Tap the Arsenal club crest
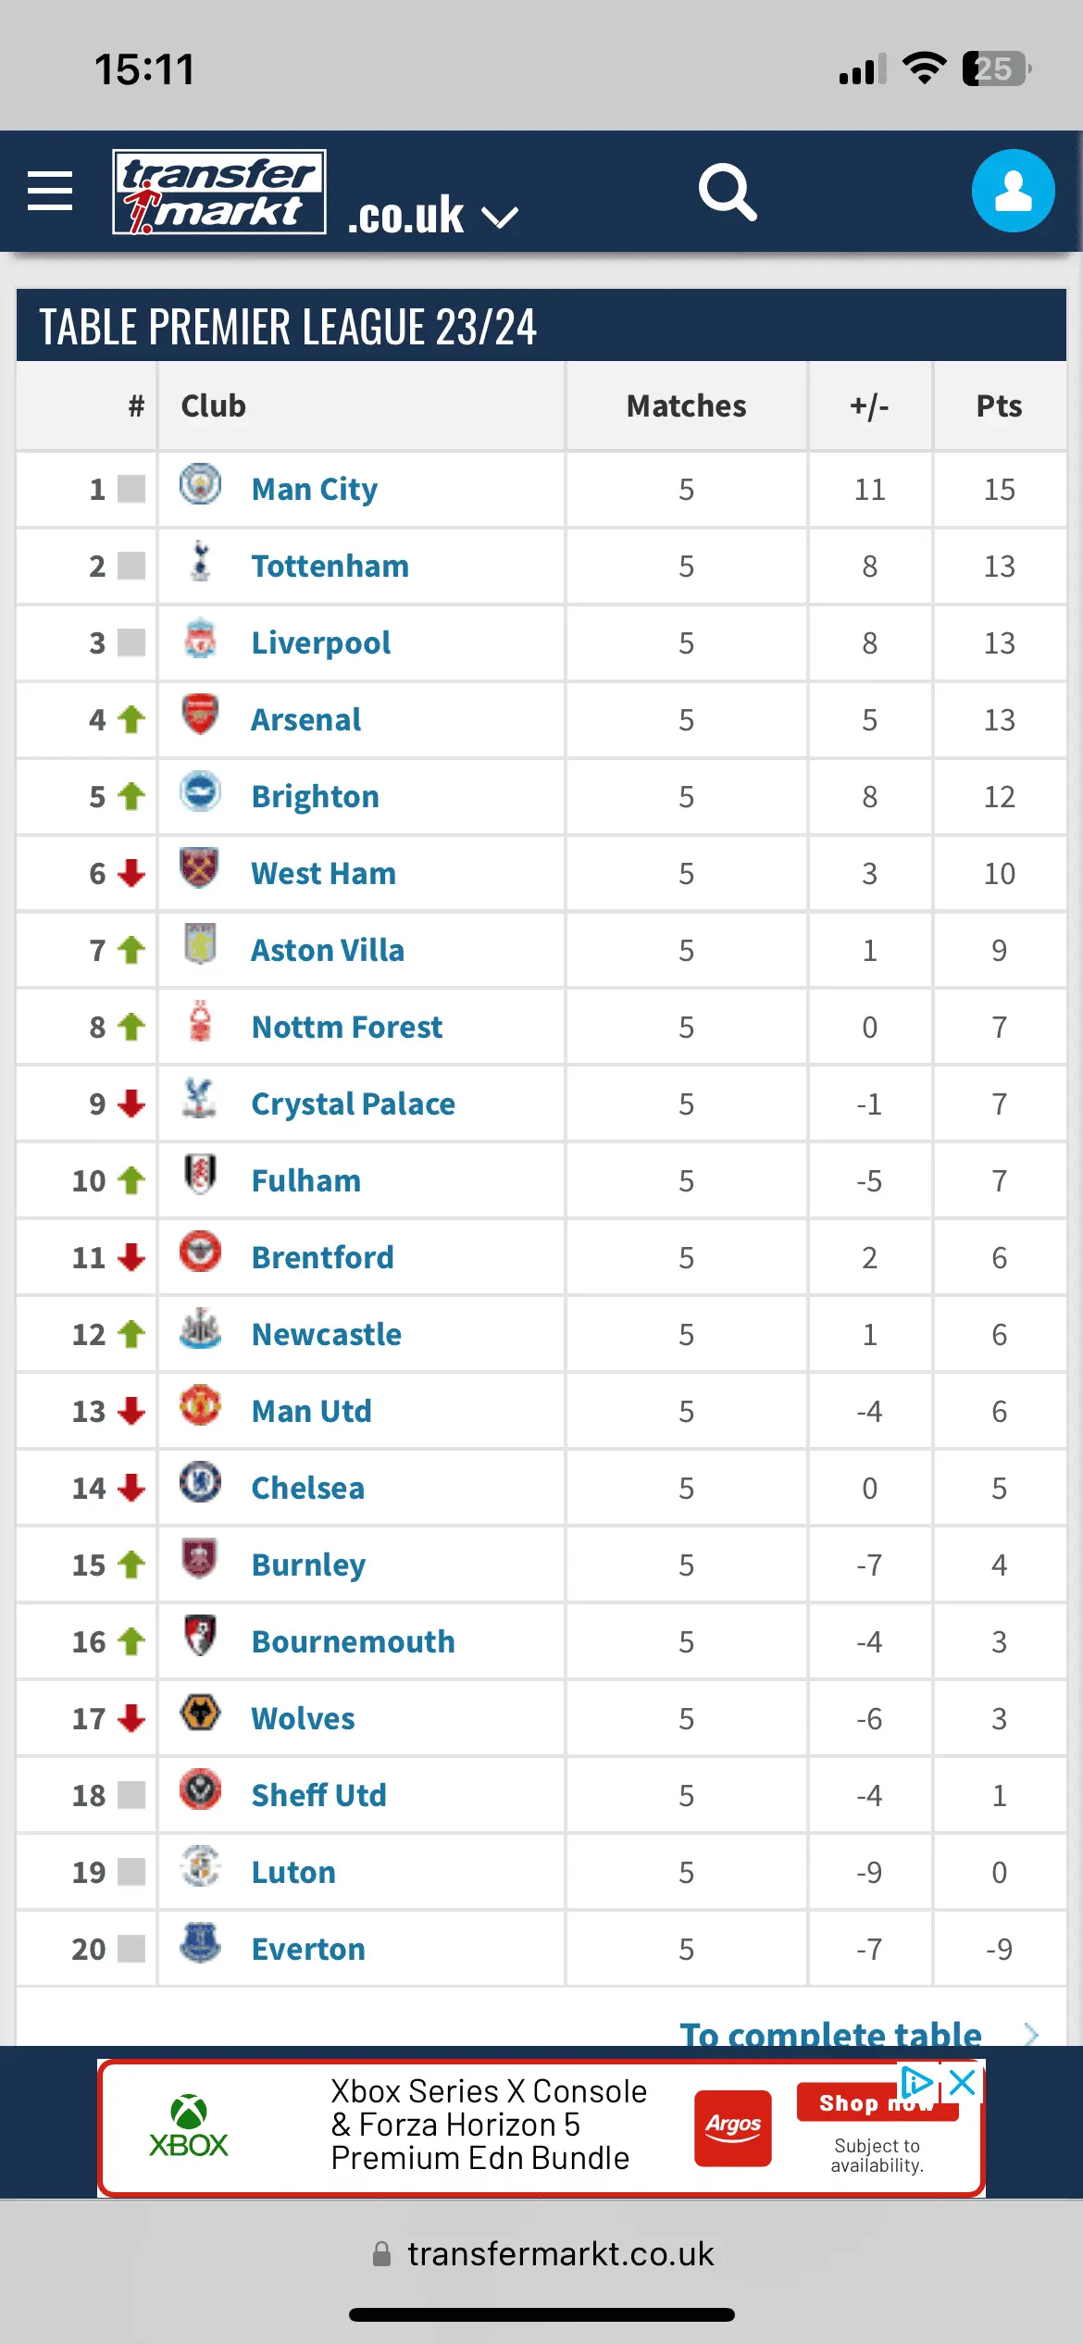The image size is (1083, 2344). 200,716
